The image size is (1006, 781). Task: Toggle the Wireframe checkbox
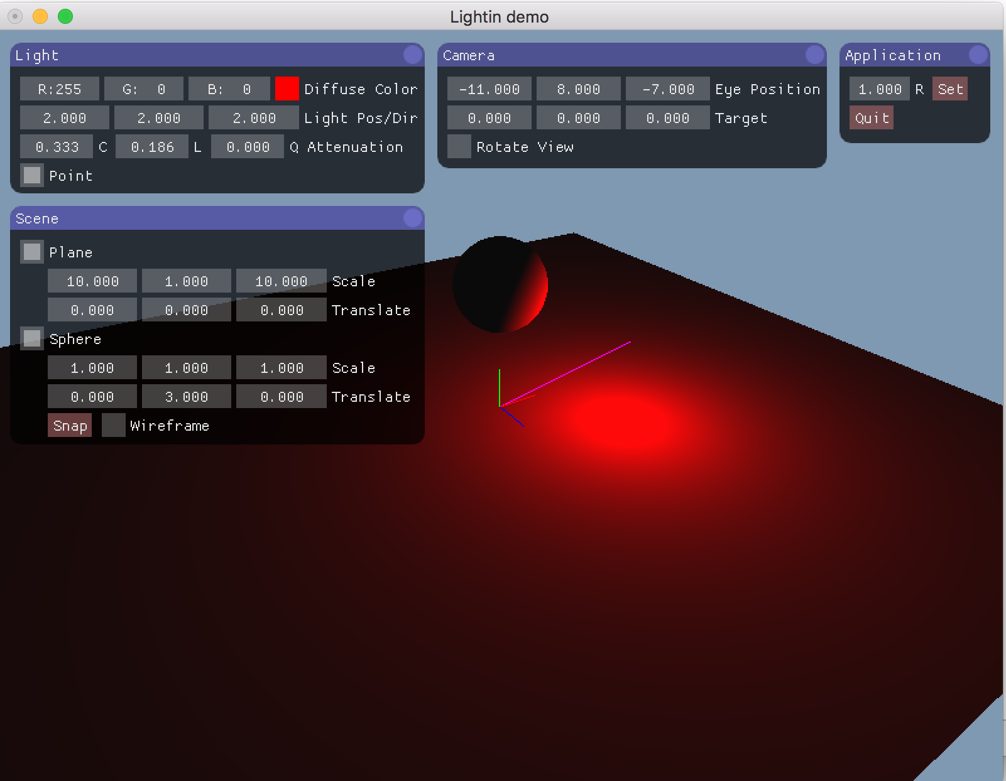[x=113, y=426]
